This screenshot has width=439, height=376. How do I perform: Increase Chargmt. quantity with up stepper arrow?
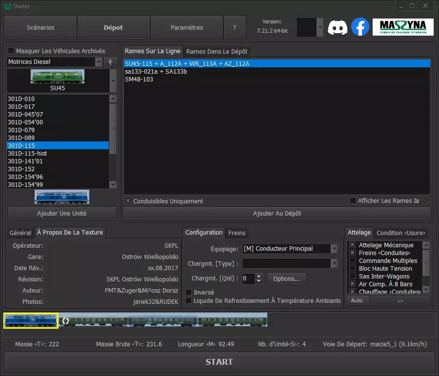[259, 276]
